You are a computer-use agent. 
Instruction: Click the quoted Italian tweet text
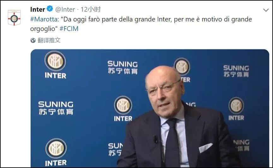141,24
